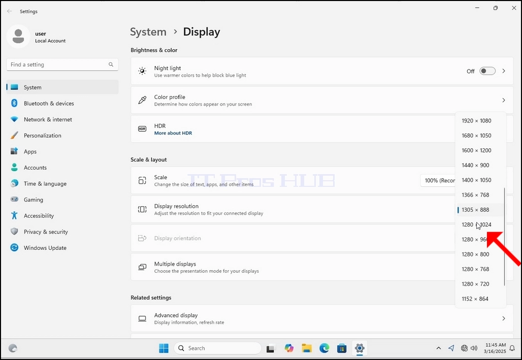The width and height of the screenshot is (522, 360).
Task: Click the user account avatar
Action: click(18, 36)
